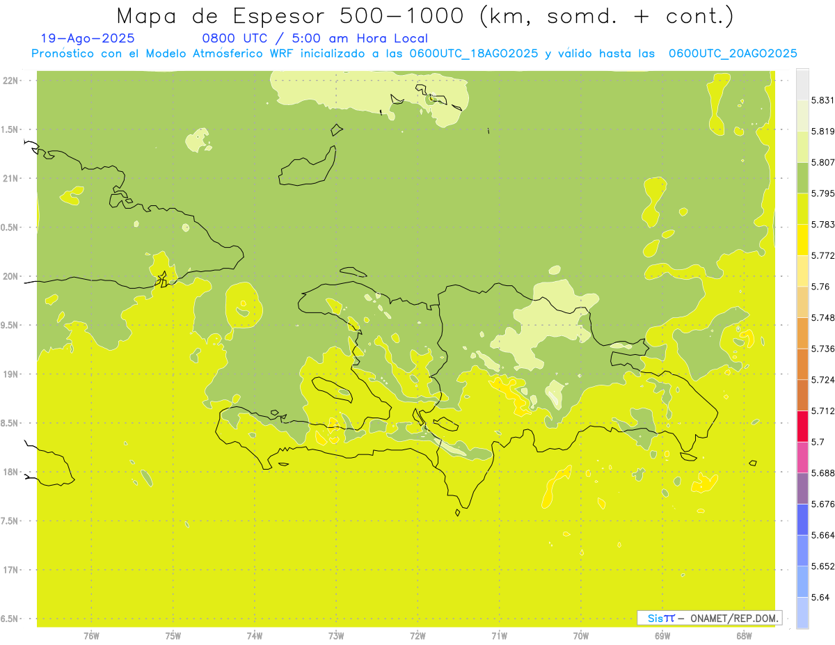Click the date label '19-Ago-2025'
Screen dimensions: 835x645
[x=88, y=39]
